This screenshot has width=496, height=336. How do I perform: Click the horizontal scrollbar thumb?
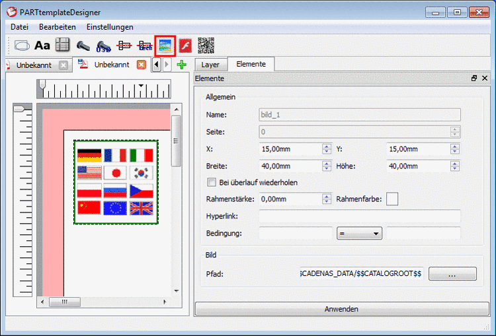click(65, 302)
